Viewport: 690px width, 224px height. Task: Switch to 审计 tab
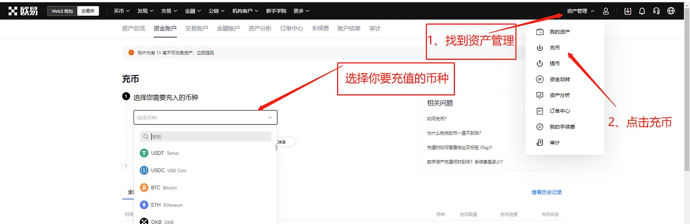[375, 29]
